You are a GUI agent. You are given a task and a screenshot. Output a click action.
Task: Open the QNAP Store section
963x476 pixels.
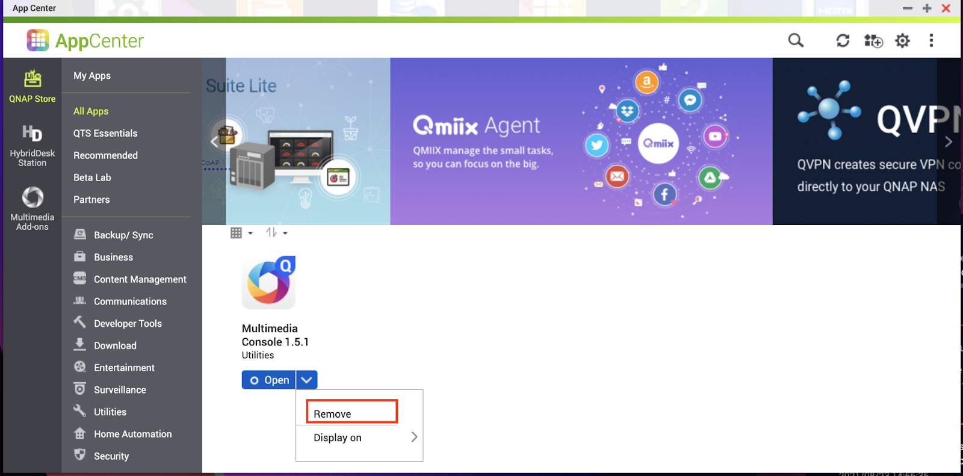(x=32, y=86)
